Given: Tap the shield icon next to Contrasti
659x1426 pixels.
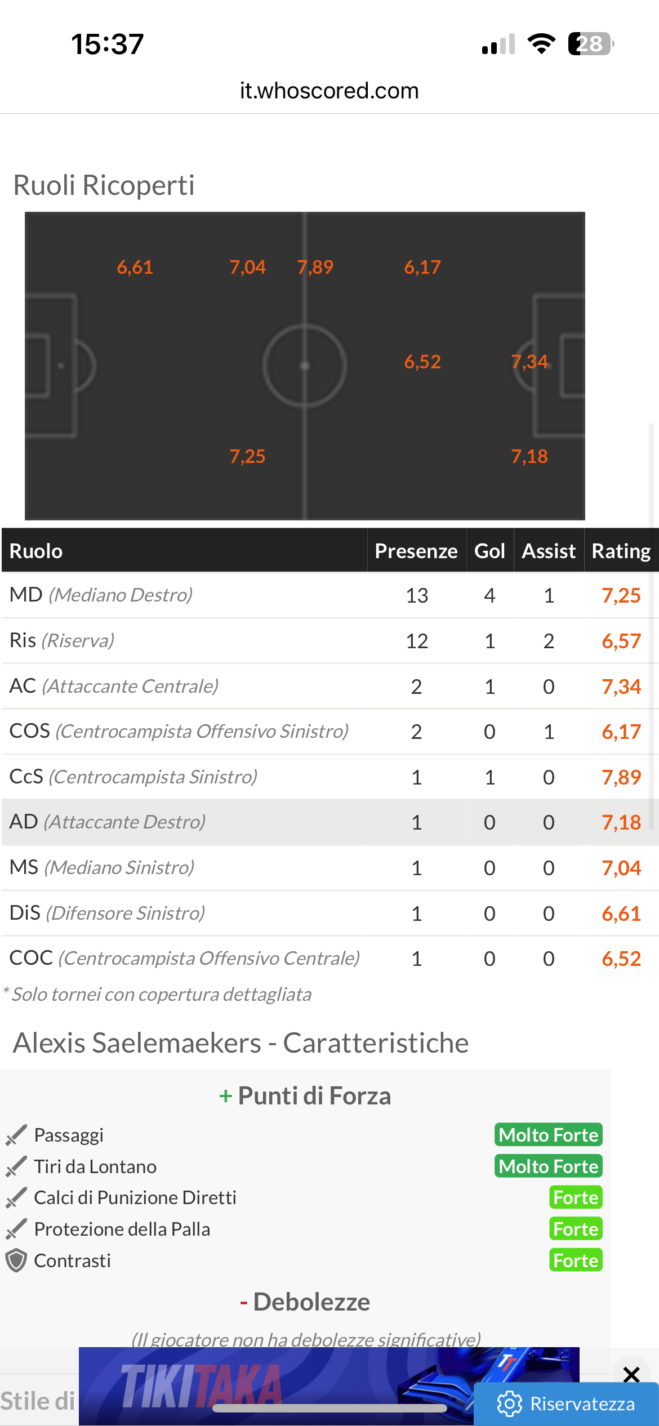Looking at the screenshot, I should tap(16, 1260).
